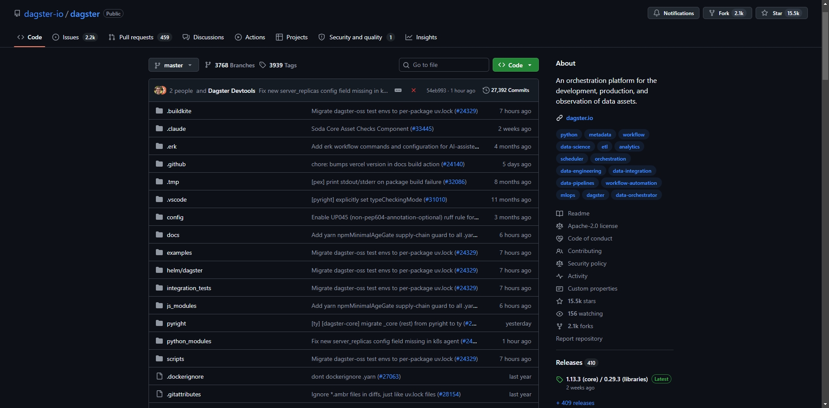
Task: Open the integration_tests folder
Action: click(x=189, y=288)
